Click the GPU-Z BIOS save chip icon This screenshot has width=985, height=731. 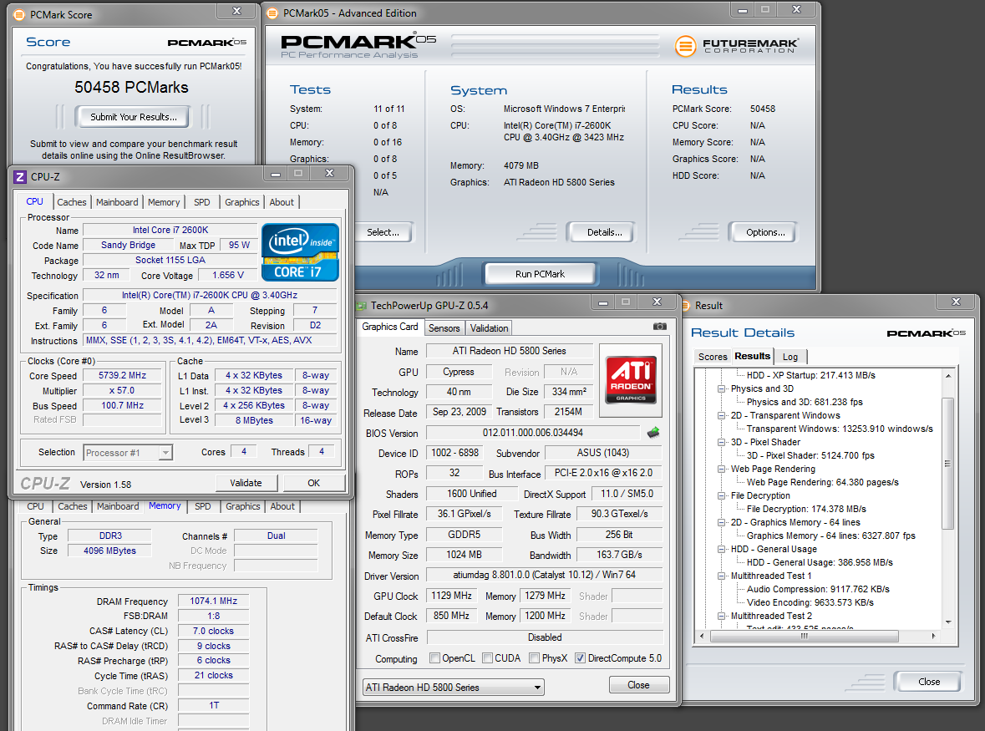tap(653, 432)
